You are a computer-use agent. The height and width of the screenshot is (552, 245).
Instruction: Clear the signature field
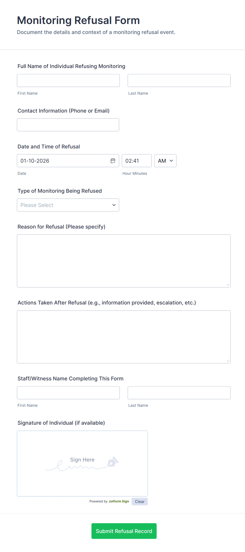pyautogui.click(x=140, y=502)
